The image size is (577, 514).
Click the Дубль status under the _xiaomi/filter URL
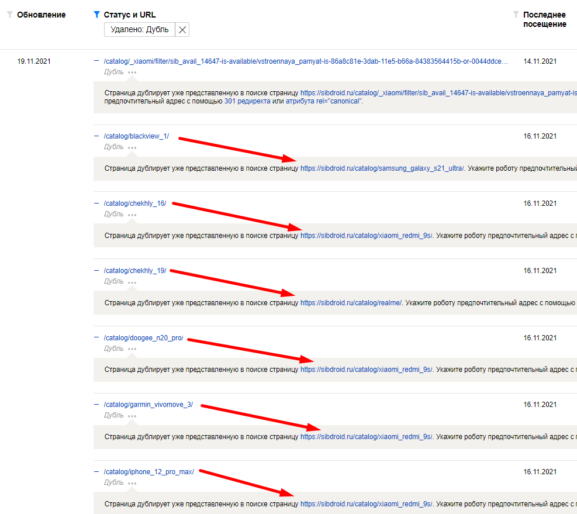point(114,72)
